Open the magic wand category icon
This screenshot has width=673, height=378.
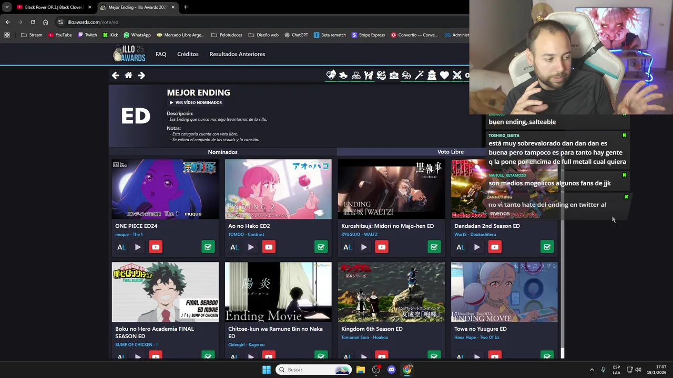(419, 75)
